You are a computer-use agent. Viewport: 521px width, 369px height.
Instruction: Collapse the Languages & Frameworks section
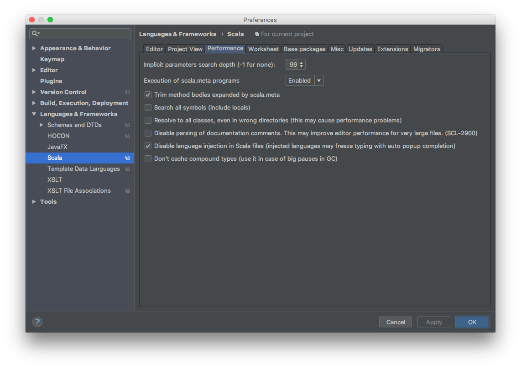point(34,114)
